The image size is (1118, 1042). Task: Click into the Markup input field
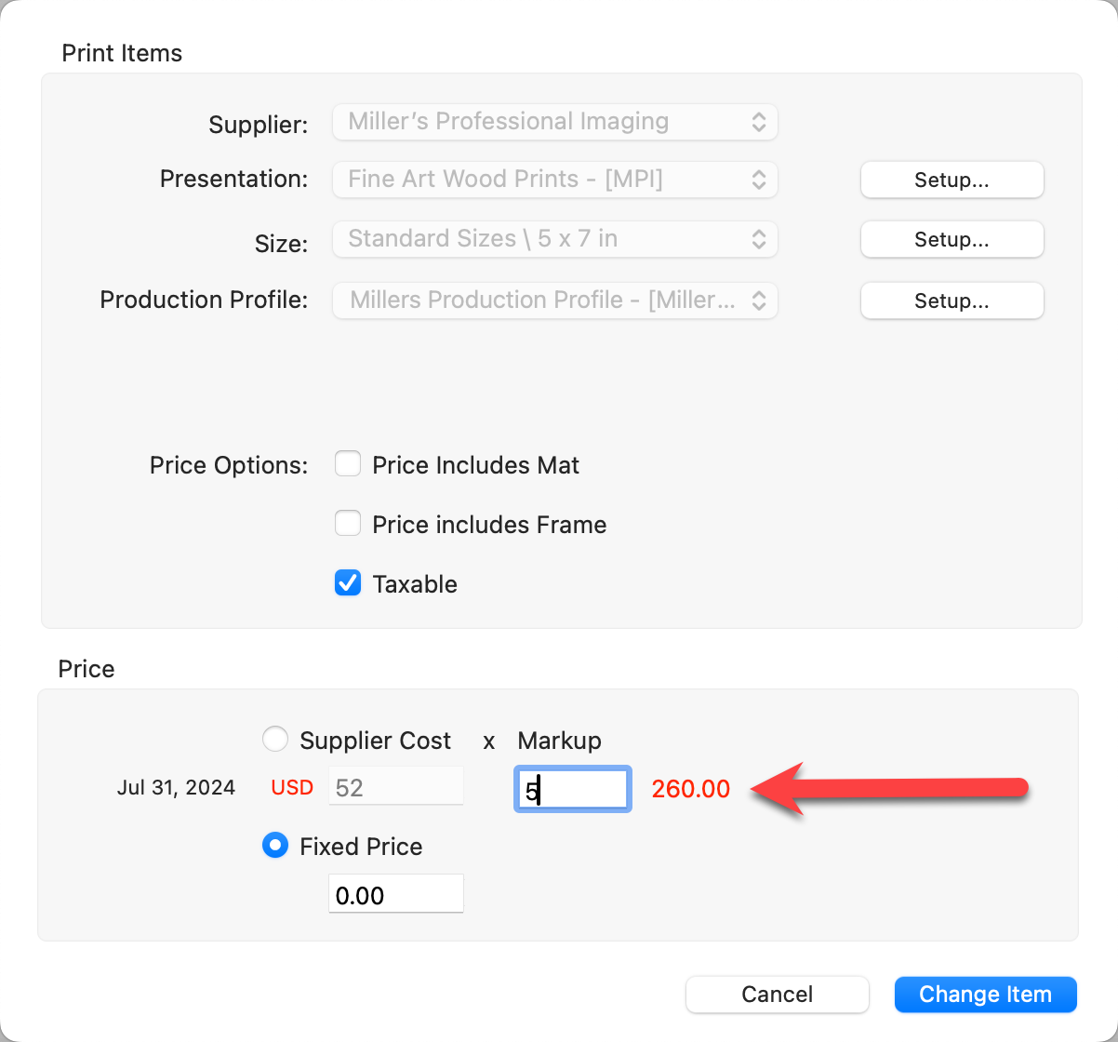tap(573, 789)
